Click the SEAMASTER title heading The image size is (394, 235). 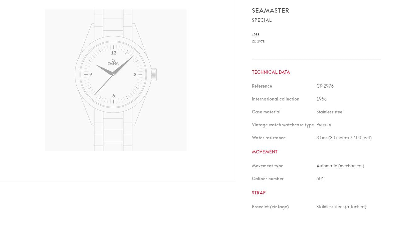tap(270, 10)
